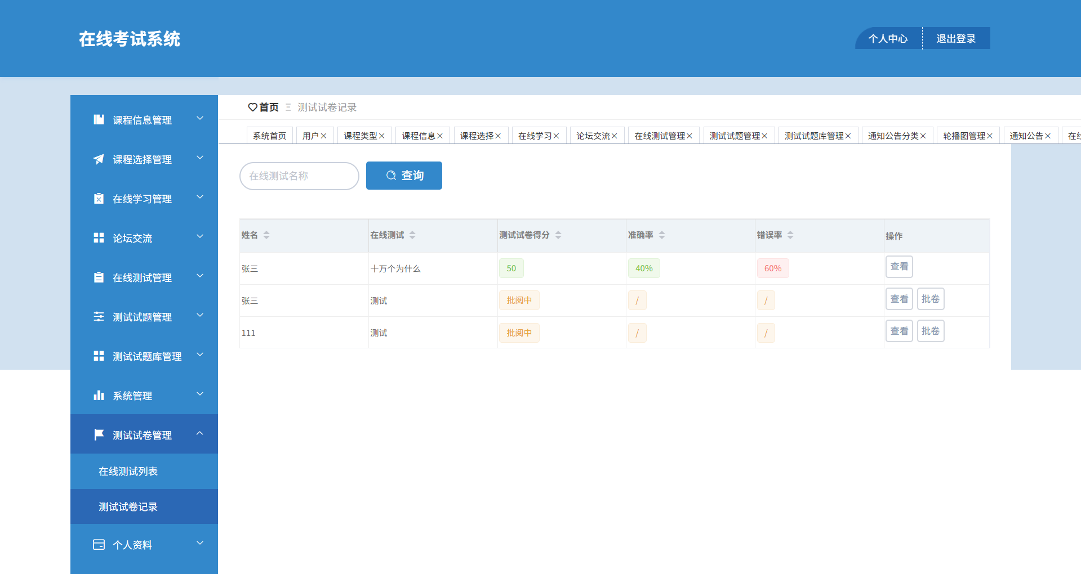Expand 个人资料 menu chevron
1081x574 pixels.
click(200, 543)
